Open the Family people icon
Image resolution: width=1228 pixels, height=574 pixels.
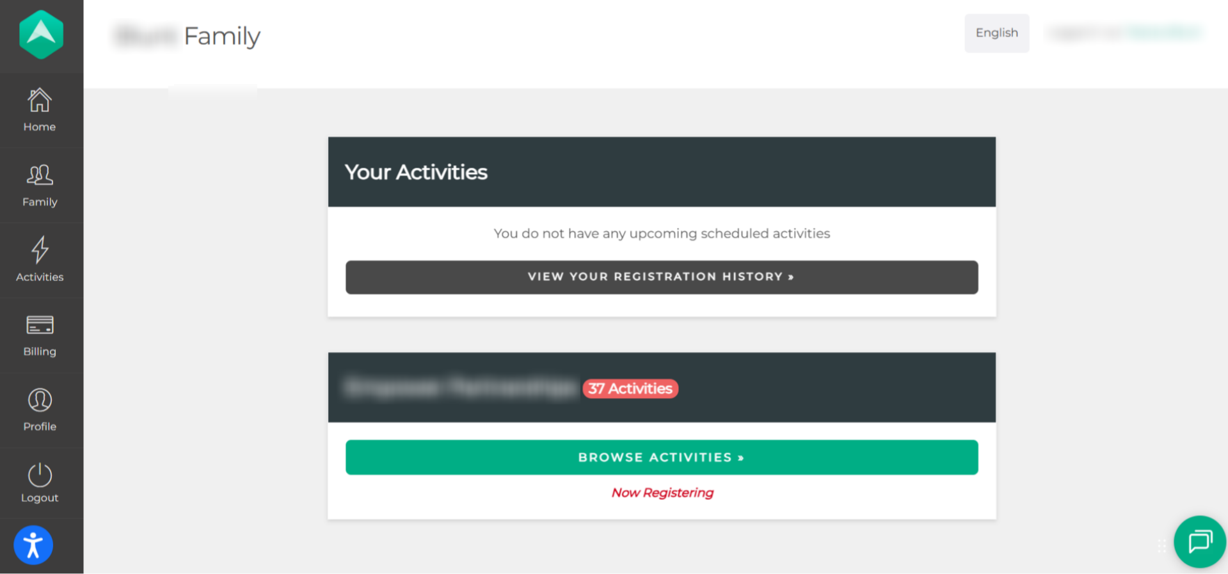point(40,175)
